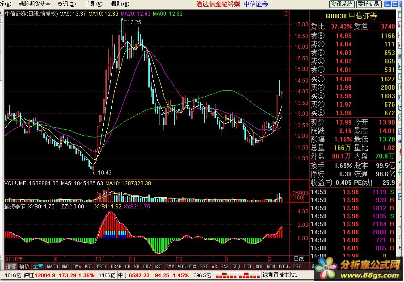Click the VOLUME: 1669991.00 label
This screenshot has height=282, width=404.
[31, 183]
